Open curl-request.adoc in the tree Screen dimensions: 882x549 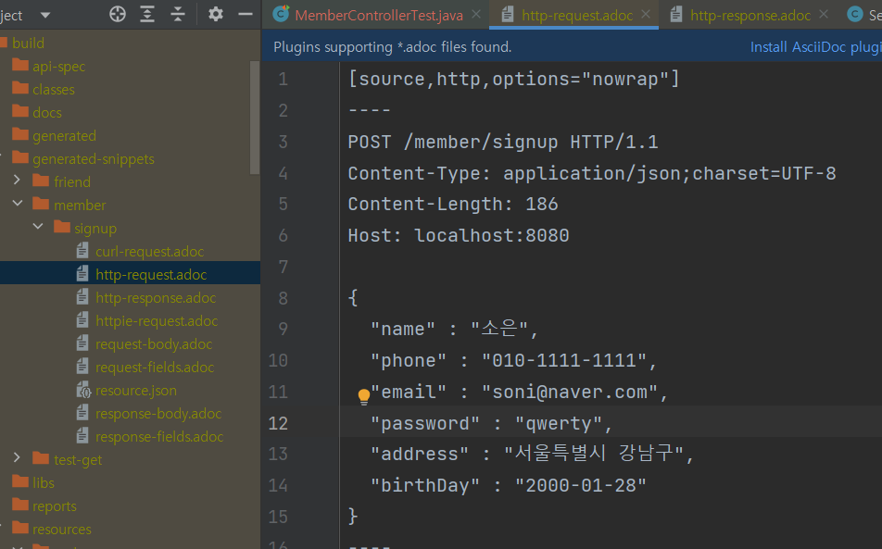[150, 252]
